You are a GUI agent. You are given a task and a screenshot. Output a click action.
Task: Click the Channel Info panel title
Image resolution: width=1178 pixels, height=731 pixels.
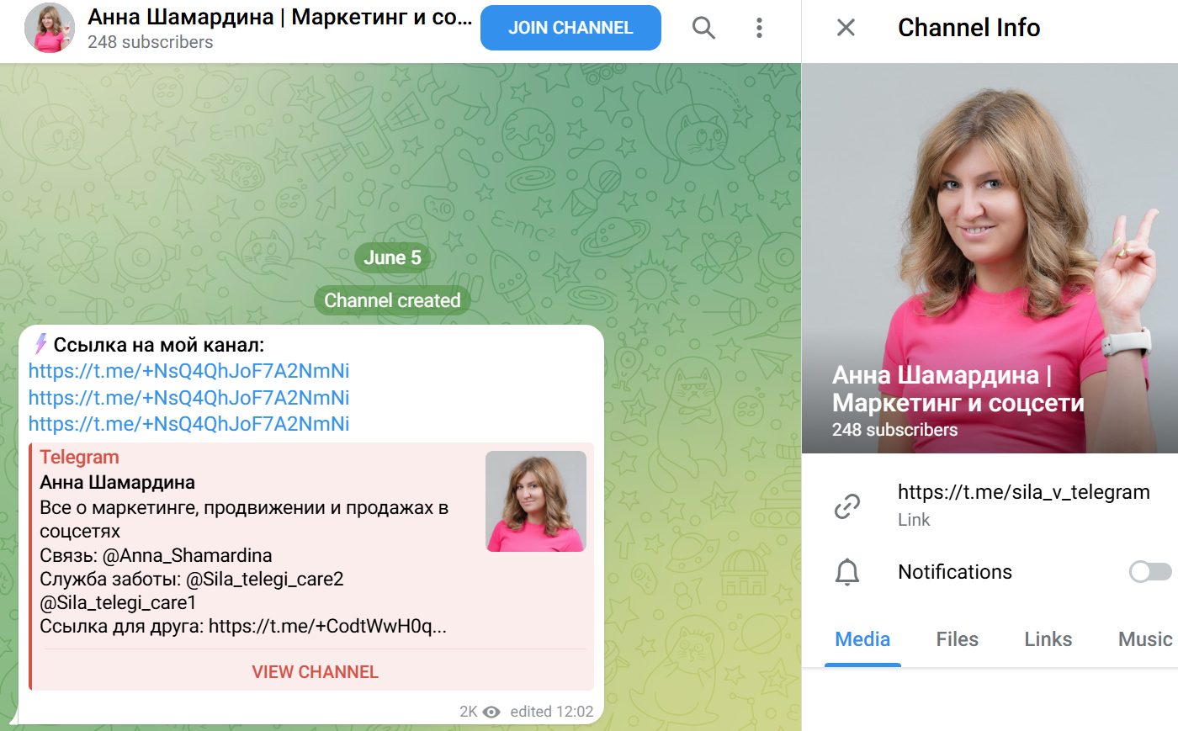pyautogui.click(x=968, y=28)
